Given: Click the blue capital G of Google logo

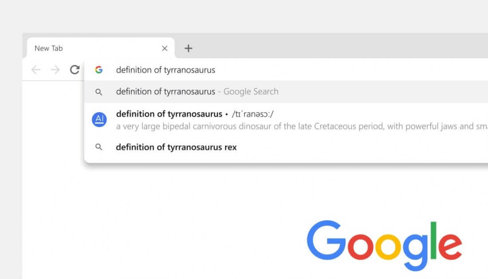Looking at the screenshot, I should 326,240.
